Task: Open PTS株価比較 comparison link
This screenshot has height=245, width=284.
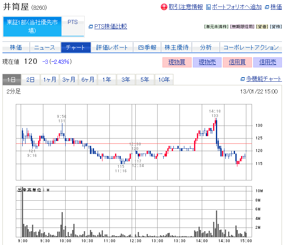Action: 111,26
